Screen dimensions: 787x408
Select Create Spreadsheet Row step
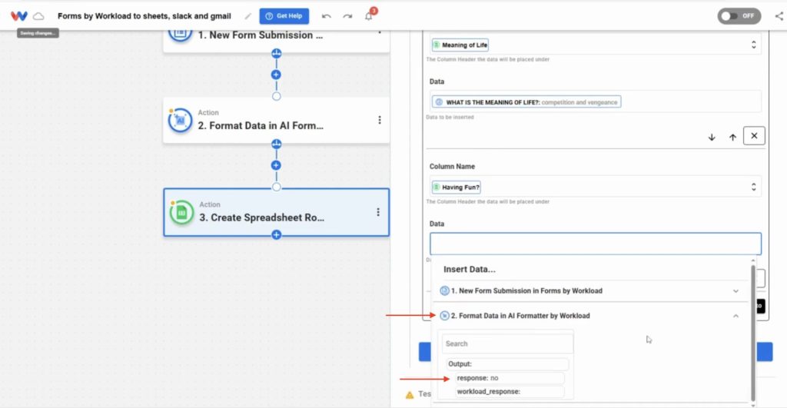coord(276,212)
